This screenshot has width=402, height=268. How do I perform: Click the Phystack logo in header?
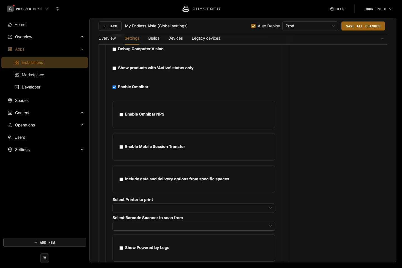pyautogui.click(x=201, y=9)
